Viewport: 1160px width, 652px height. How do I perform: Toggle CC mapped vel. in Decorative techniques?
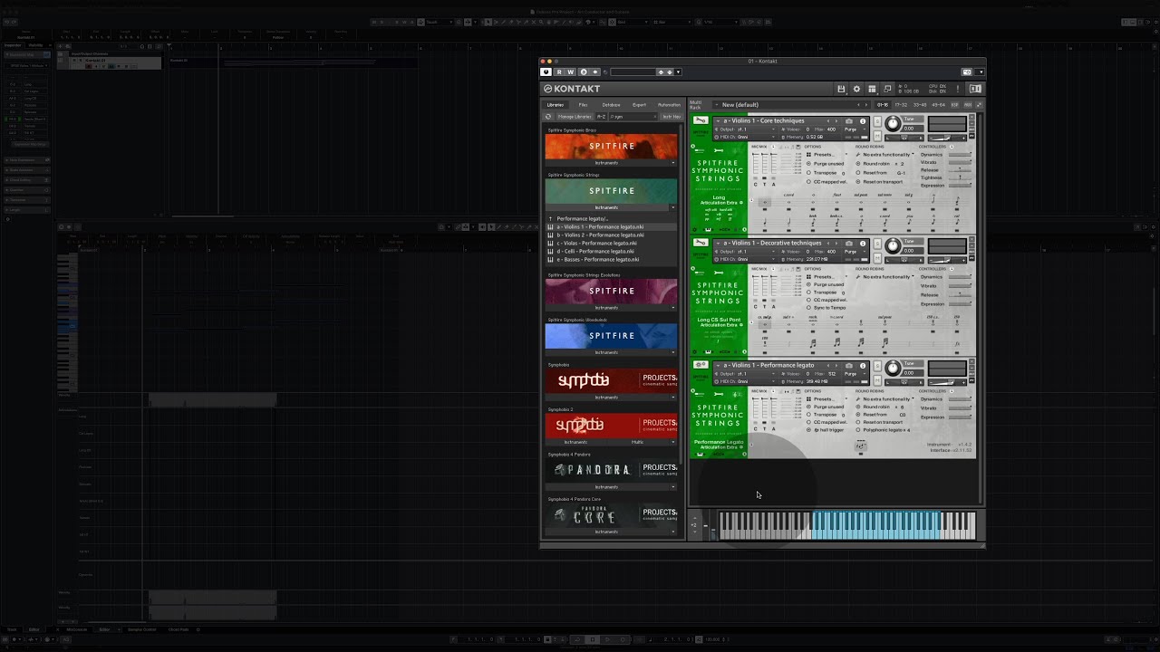pos(827,300)
